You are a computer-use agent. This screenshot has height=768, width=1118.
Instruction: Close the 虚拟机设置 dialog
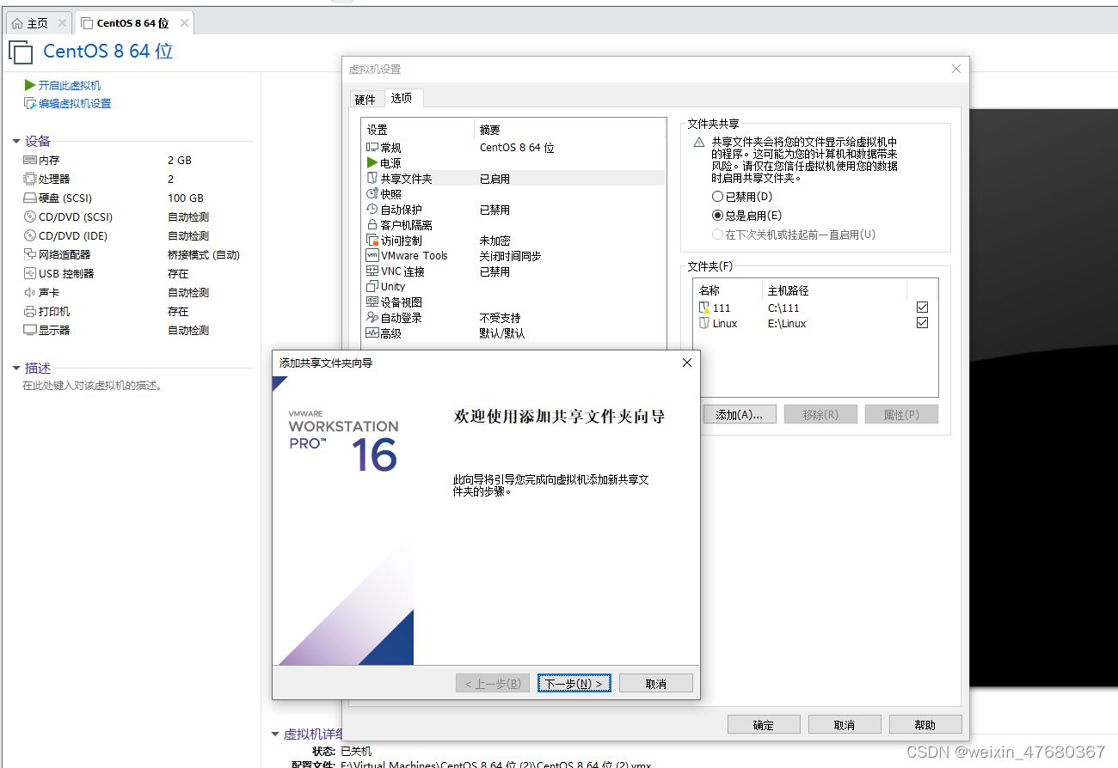click(x=955, y=69)
